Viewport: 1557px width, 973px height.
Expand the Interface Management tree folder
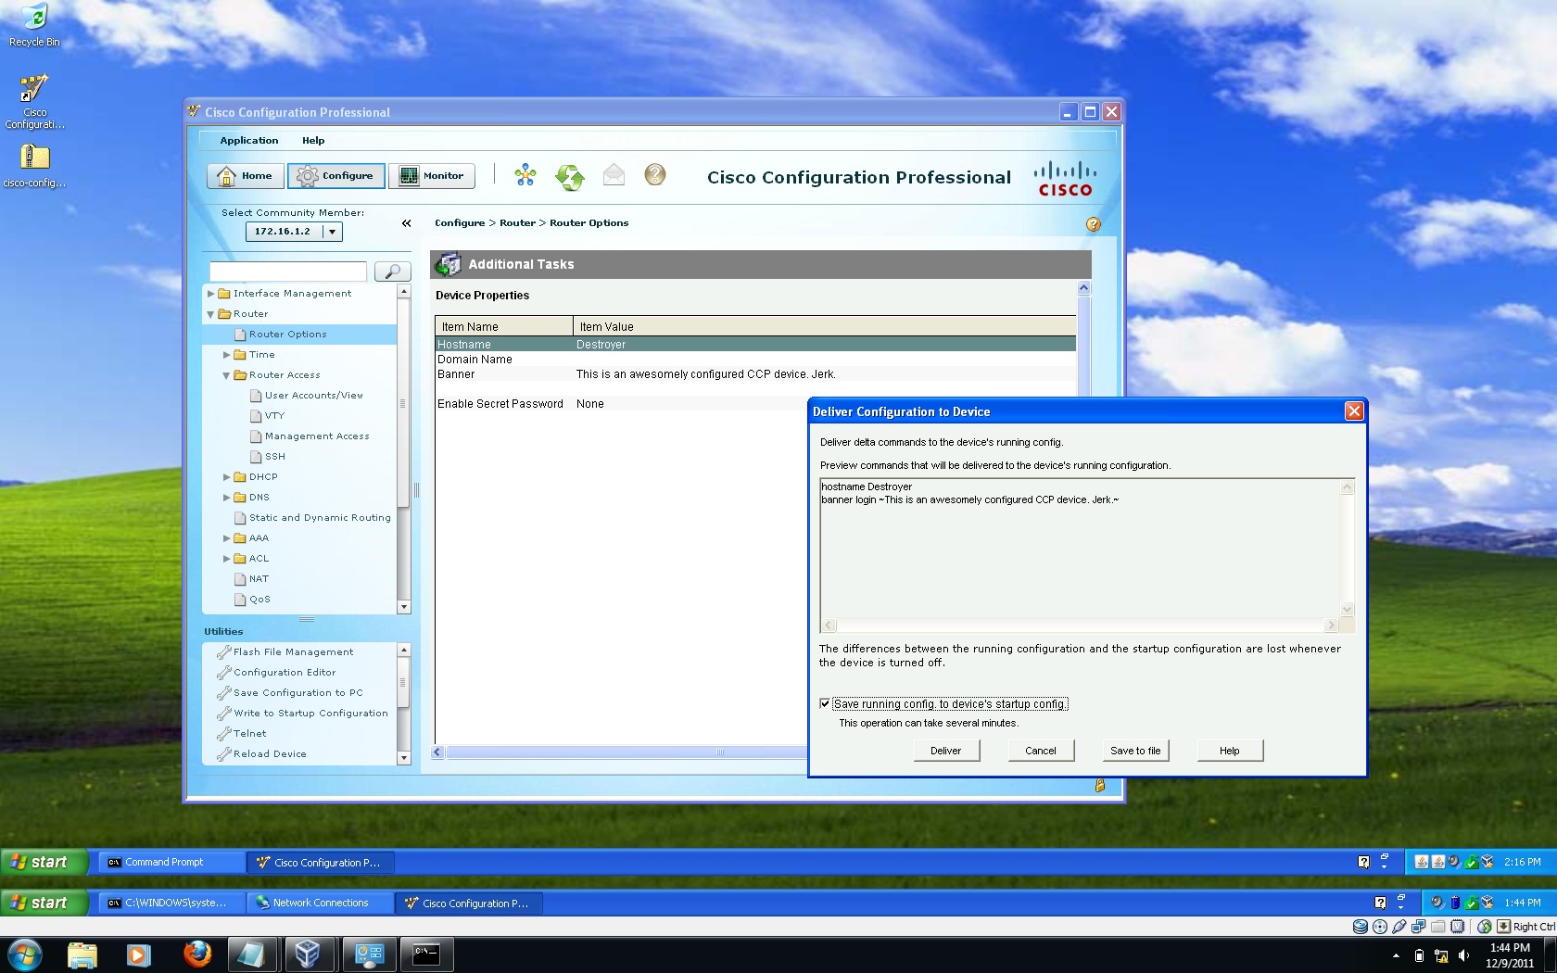211,294
